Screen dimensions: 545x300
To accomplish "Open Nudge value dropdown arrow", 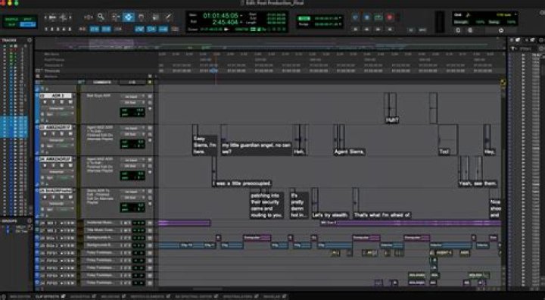I will [340, 25].
